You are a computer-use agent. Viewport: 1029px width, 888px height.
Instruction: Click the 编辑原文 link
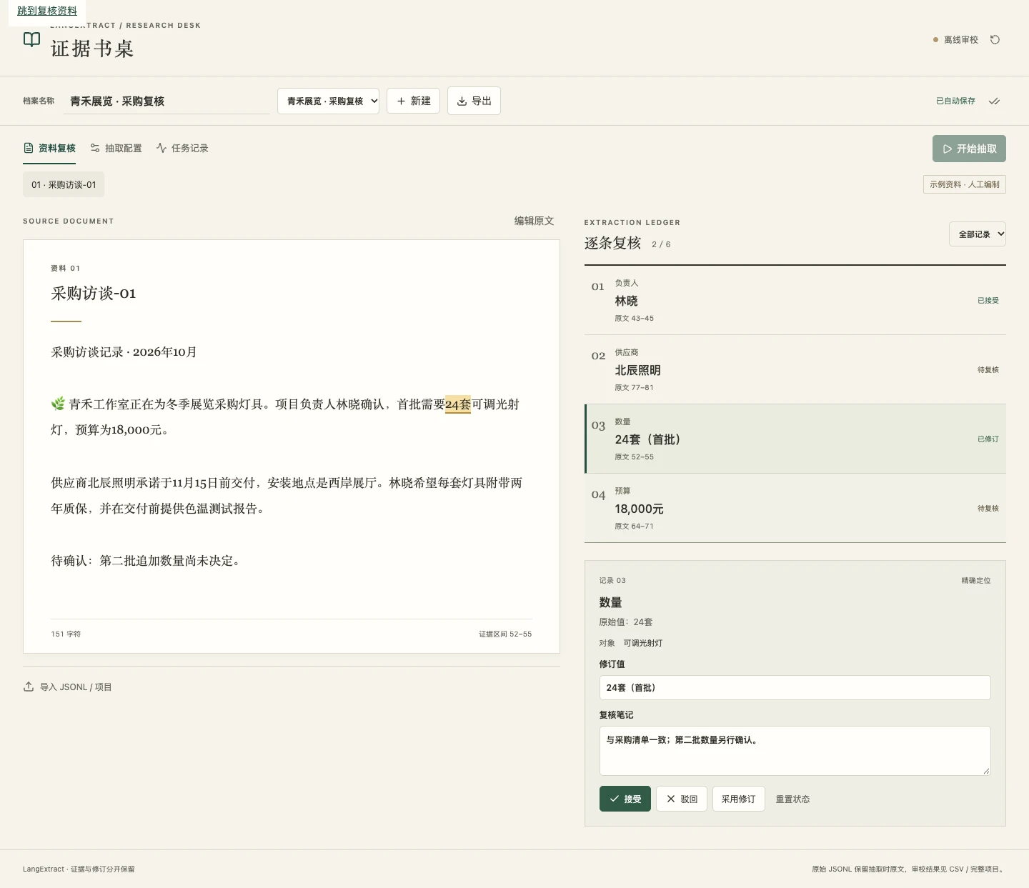[534, 221]
